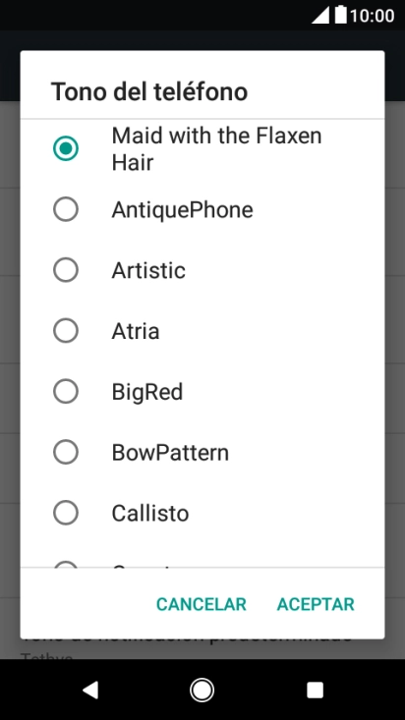Tap the AntiquePhone ringtone label
This screenshot has height=720, width=405.
[x=183, y=210]
